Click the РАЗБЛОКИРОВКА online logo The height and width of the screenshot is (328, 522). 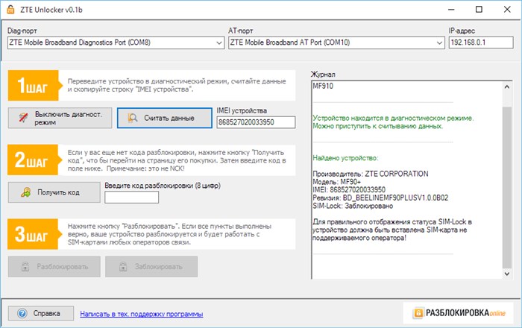pos(459,312)
